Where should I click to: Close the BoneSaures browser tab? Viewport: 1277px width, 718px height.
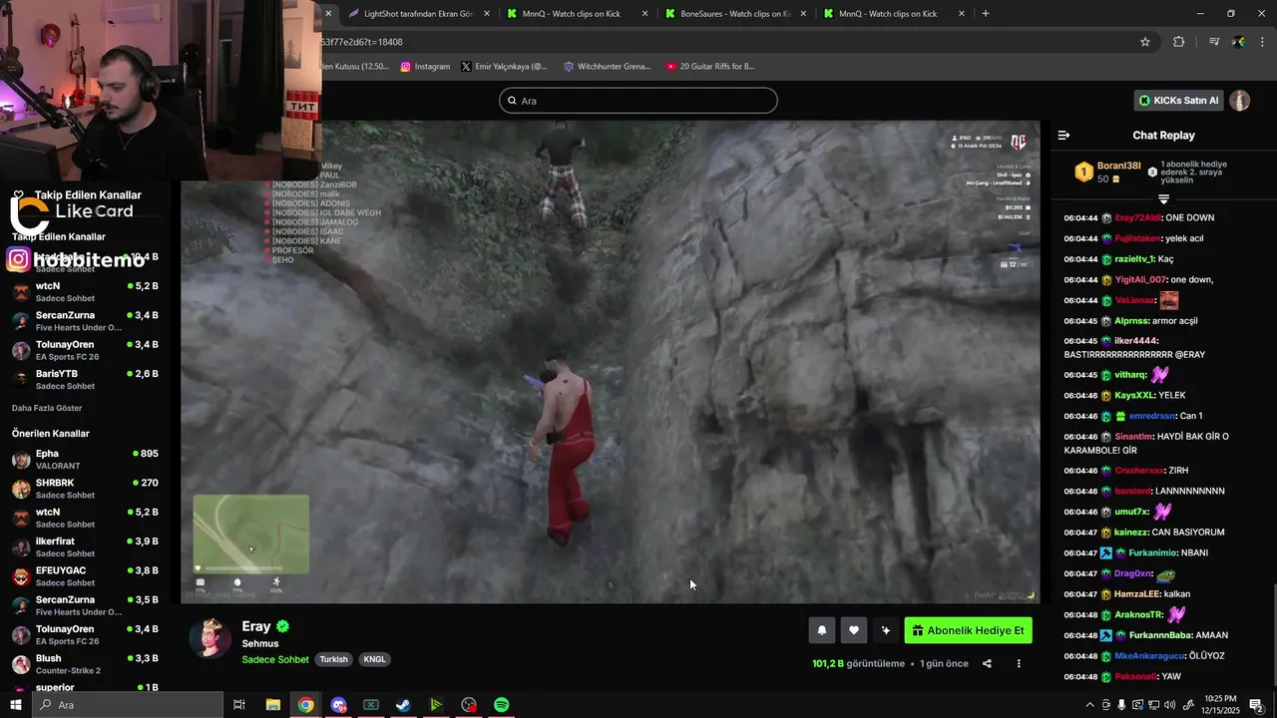803,14
